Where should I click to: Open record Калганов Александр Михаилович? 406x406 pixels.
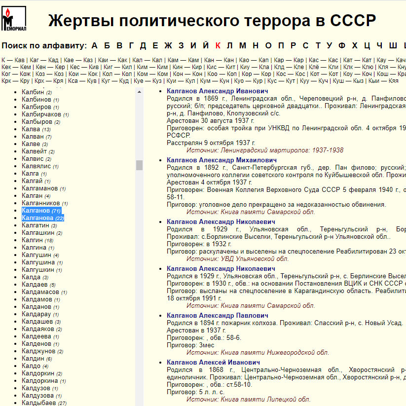[221, 160]
